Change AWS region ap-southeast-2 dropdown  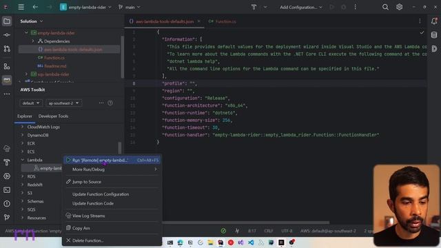(x=64, y=103)
